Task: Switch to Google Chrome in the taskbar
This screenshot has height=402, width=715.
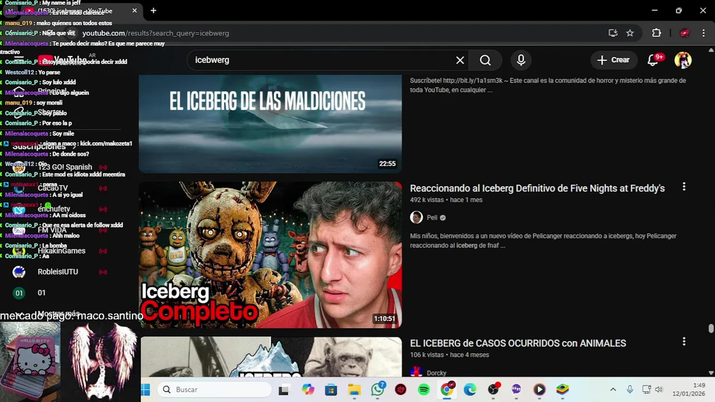Action: pyautogui.click(x=447, y=389)
